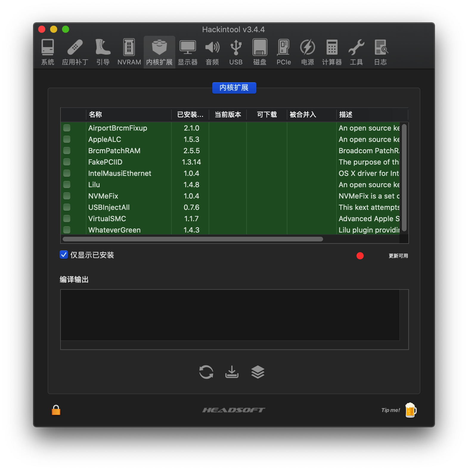The width and height of the screenshot is (468, 471).
Task: Toggle the 仅显示已安装 checkbox
Action: [x=64, y=255]
